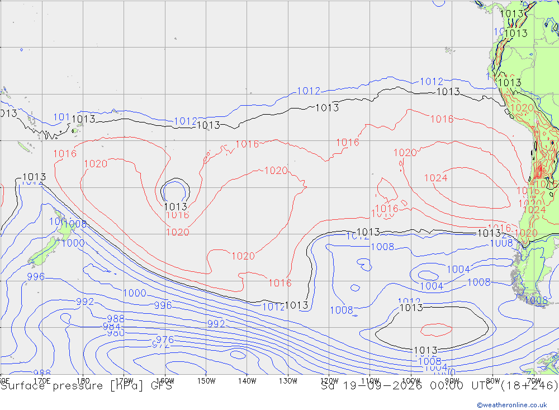Click the Surface pressure [hPa] GFS title

coord(86,386)
